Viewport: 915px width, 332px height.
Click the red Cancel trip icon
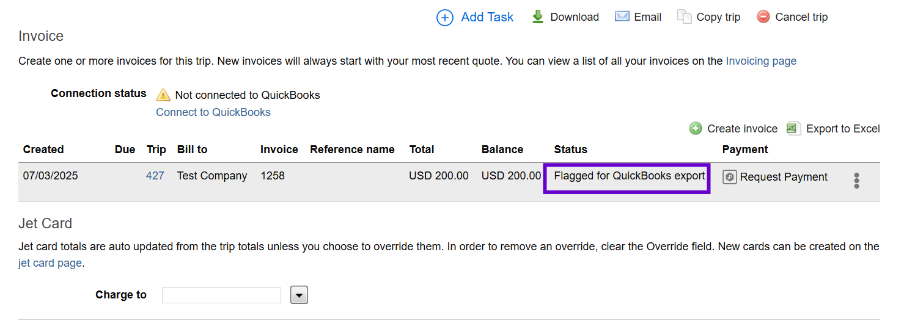(x=763, y=17)
